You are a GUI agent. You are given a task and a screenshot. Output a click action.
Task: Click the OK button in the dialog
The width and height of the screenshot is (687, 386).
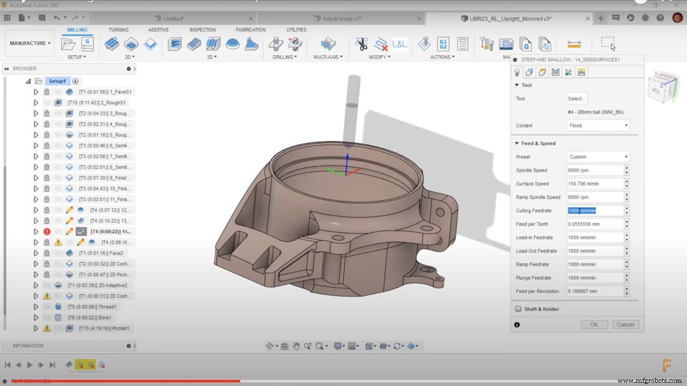click(594, 324)
